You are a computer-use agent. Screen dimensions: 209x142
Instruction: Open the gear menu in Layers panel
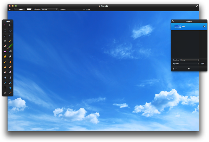(x=189, y=69)
